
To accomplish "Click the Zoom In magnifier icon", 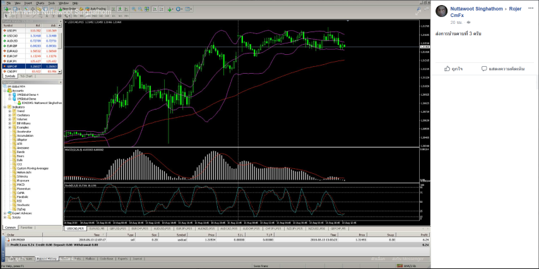I will click(134, 9).
